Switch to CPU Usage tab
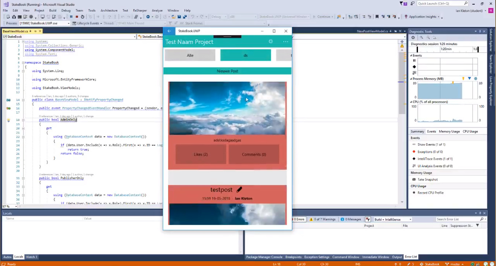This screenshot has width=496, height=266. click(470, 132)
